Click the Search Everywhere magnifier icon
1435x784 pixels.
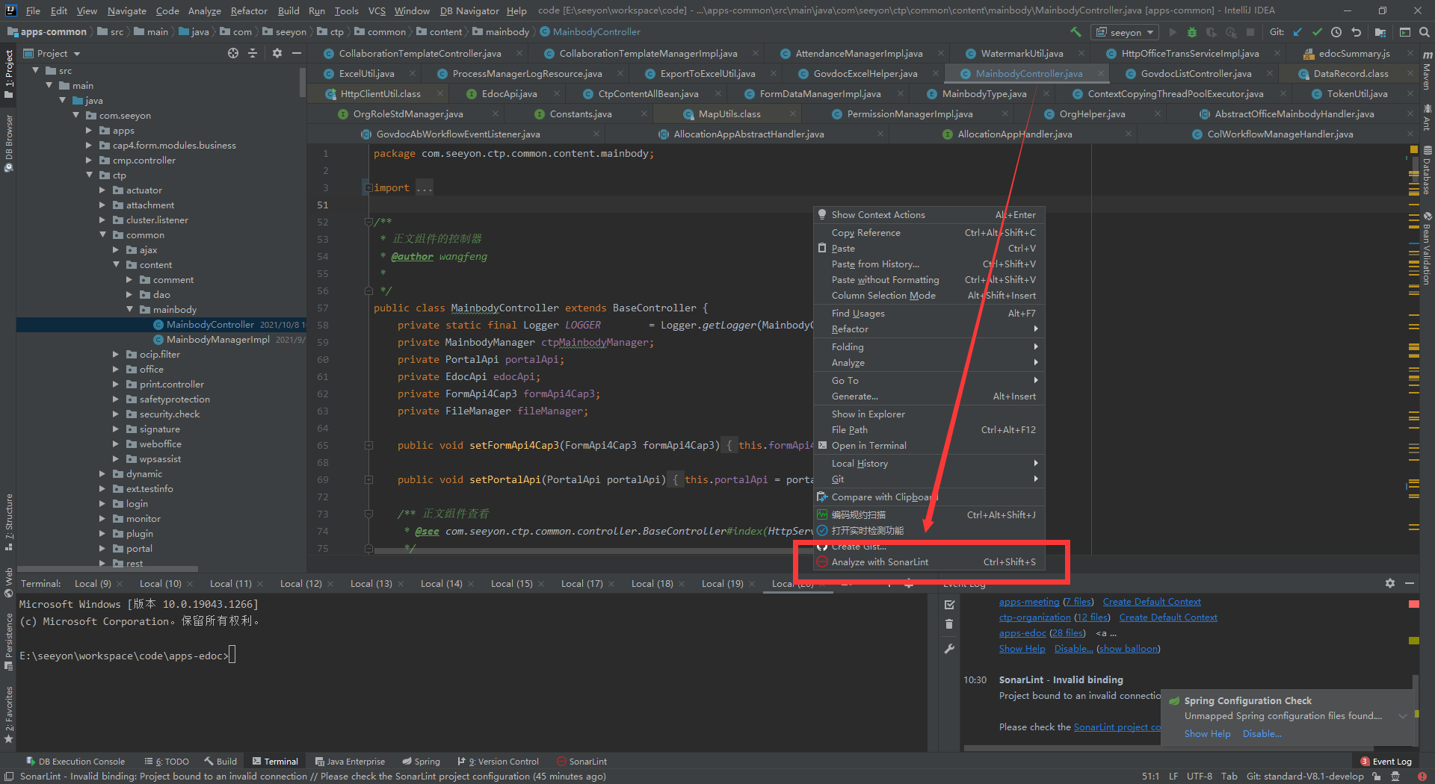point(1425,32)
